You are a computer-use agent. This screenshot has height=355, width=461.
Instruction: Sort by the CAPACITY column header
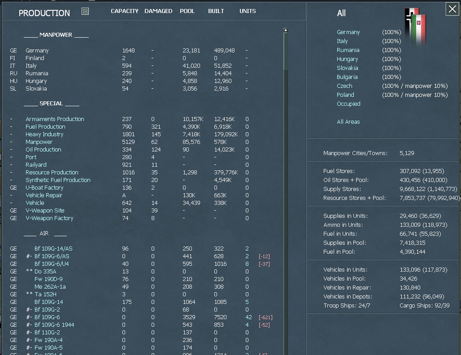coord(124,11)
